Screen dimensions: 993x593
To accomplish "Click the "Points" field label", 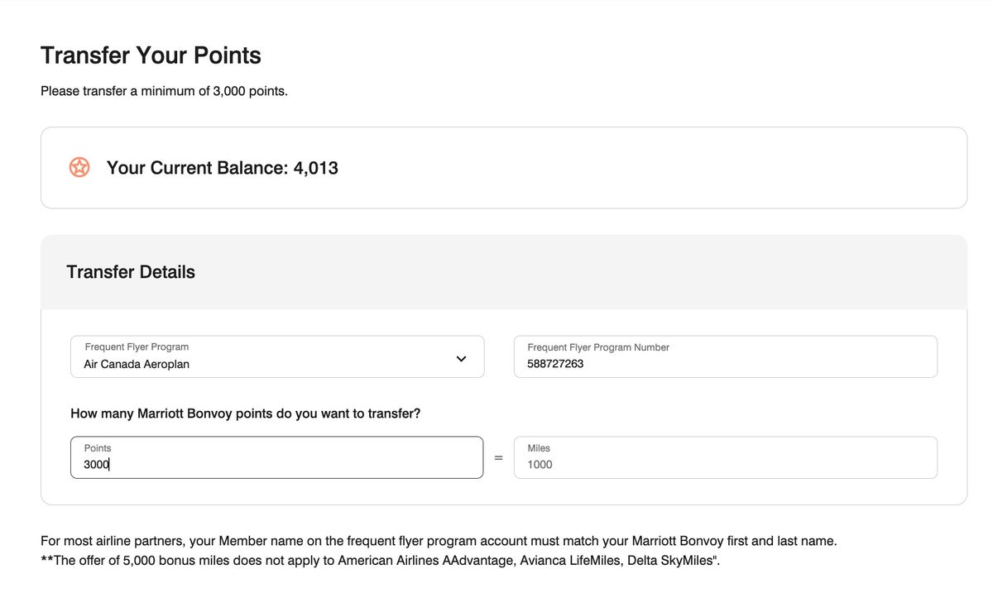I will [98, 447].
